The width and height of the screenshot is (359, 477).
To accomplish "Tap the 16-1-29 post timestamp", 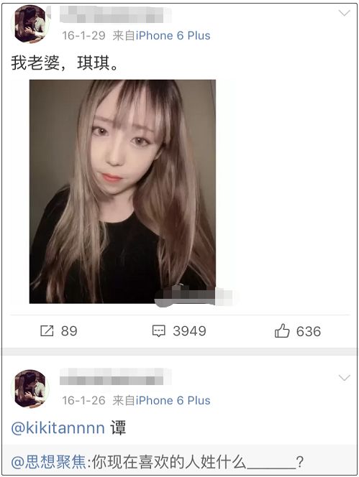I will click(x=83, y=36).
